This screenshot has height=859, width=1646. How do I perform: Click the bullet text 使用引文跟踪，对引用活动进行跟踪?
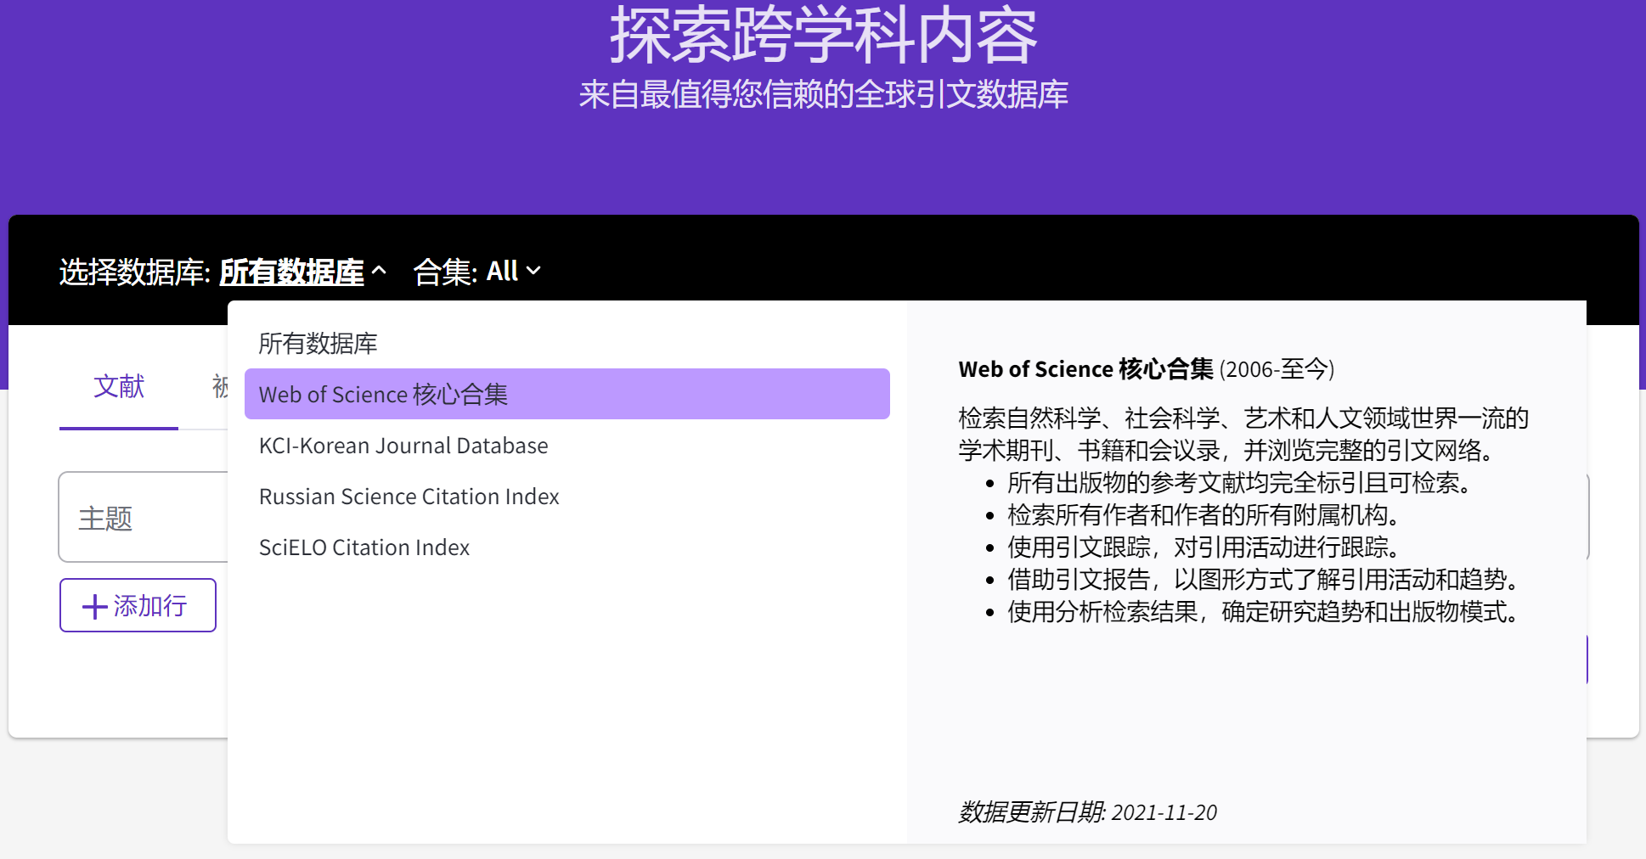point(1203,547)
